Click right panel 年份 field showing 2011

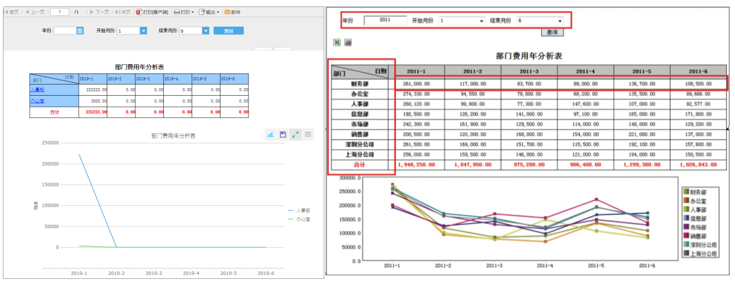[385, 20]
